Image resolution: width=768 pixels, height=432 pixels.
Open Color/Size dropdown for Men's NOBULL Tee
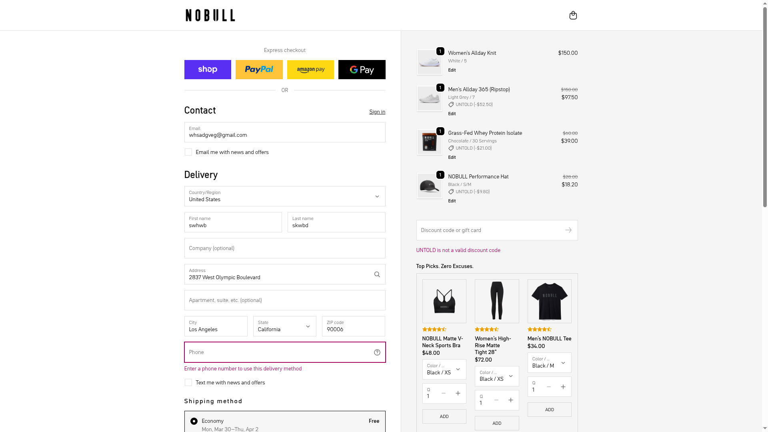pyautogui.click(x=549, y=363)
